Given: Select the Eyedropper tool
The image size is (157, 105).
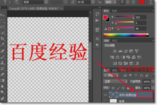Looking at the screenshot, I should 2,44.
